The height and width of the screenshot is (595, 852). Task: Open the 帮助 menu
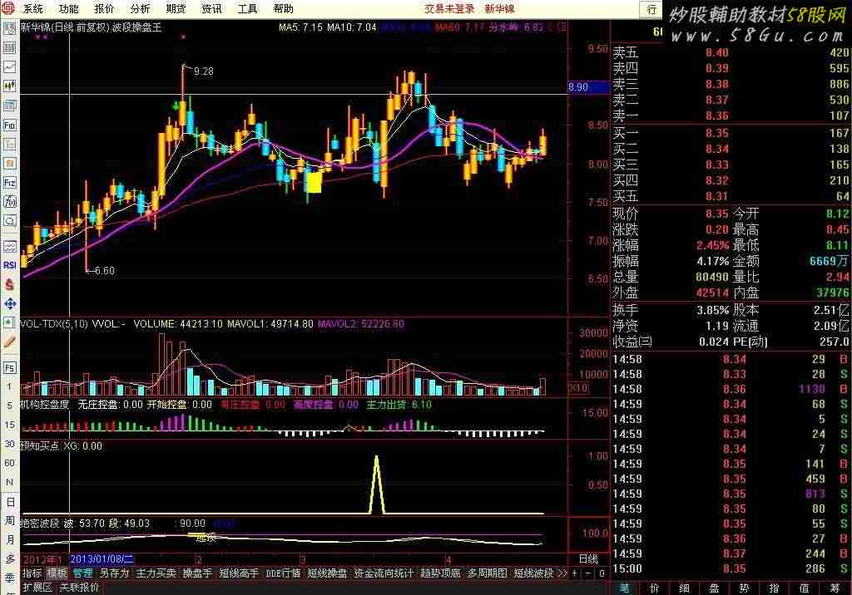click(x=283, y=8)
